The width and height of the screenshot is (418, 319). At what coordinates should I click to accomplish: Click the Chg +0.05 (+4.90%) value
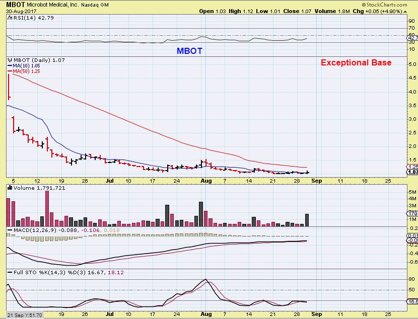tap(378, 11)
